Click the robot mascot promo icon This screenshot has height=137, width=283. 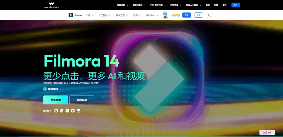[x=165, y=15]
